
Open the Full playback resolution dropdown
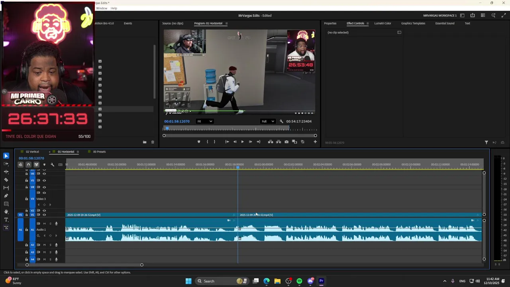click(268, 121)
